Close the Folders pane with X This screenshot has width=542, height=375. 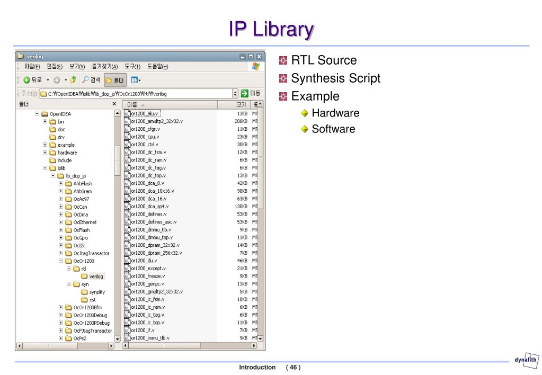point(114,104)
